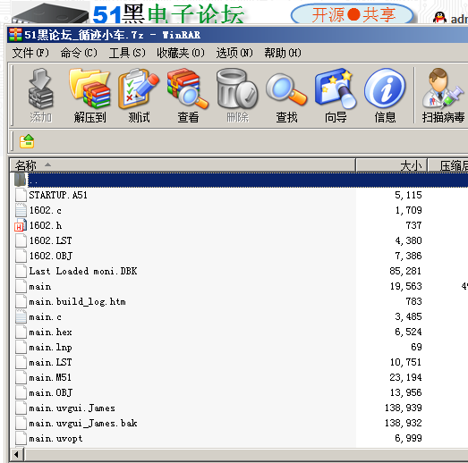Click the WinRAR title bar app icon
Screen dimensions: 468x463
point(15,35)
